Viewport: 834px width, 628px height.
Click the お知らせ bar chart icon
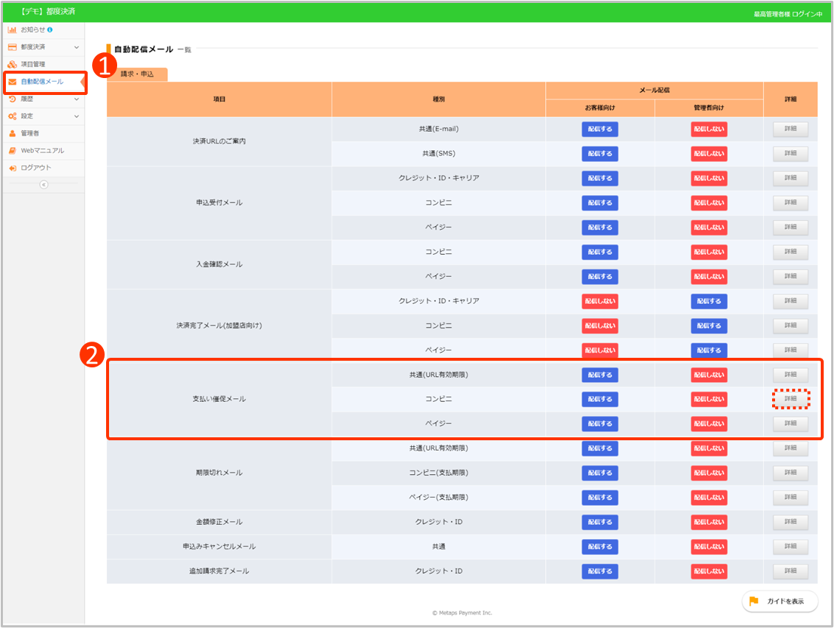click(13, 29)
